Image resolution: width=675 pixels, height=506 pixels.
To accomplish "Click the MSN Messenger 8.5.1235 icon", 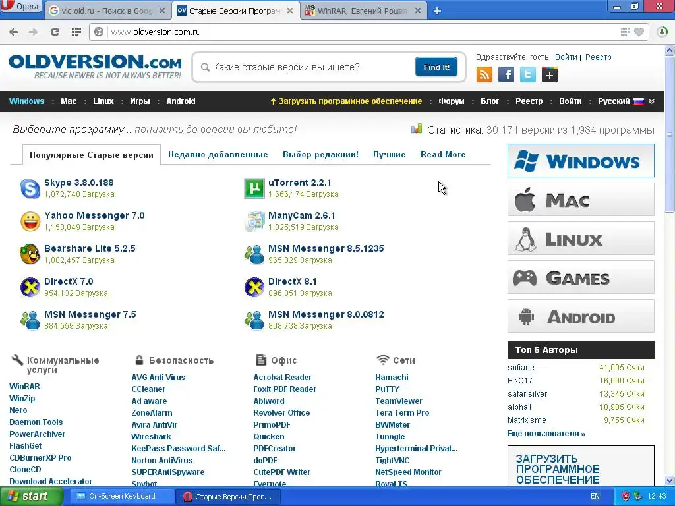I will [254, 254].
